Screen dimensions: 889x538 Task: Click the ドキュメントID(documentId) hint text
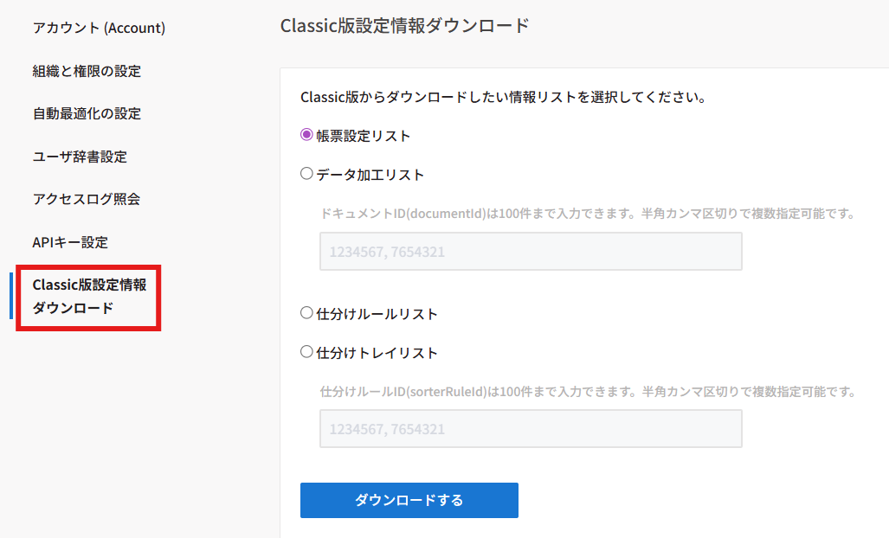click(588, 213)
